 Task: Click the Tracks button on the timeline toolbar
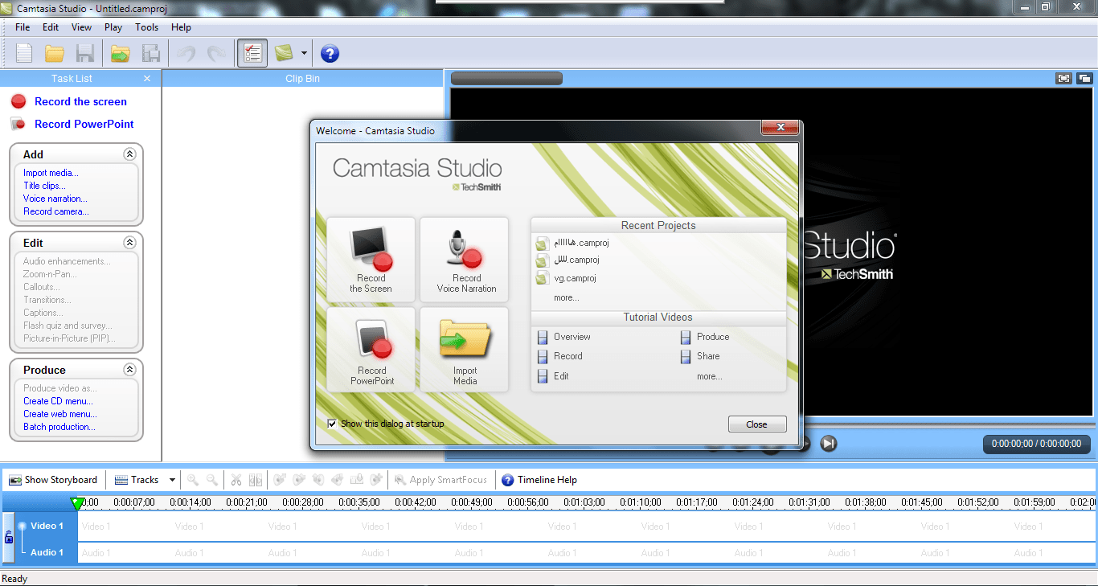tap(137, 480)
